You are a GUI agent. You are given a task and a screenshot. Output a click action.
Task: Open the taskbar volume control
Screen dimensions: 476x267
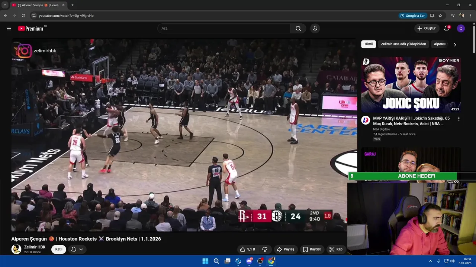453,261
